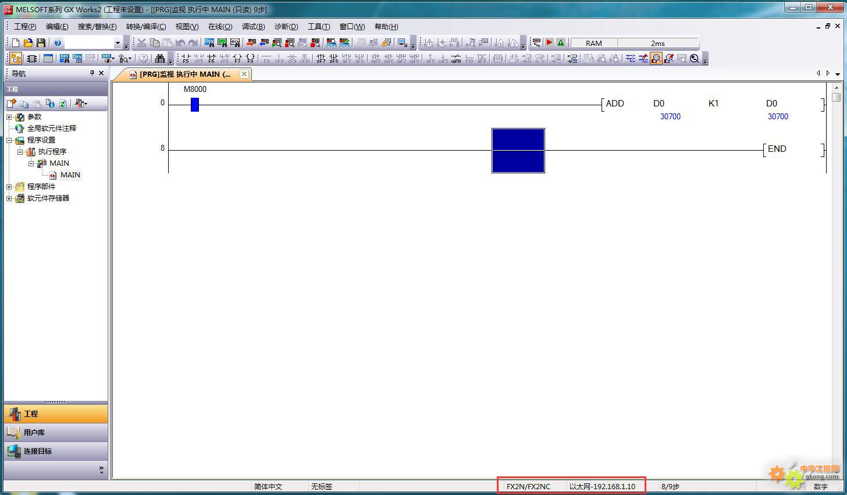Screen dimensions: 847x495
Task: Open the 连接目标 panel button
Action: tap(37, 451)
